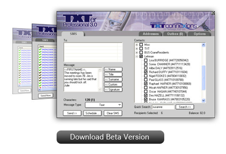Close the TXTer Professional window

213,13
